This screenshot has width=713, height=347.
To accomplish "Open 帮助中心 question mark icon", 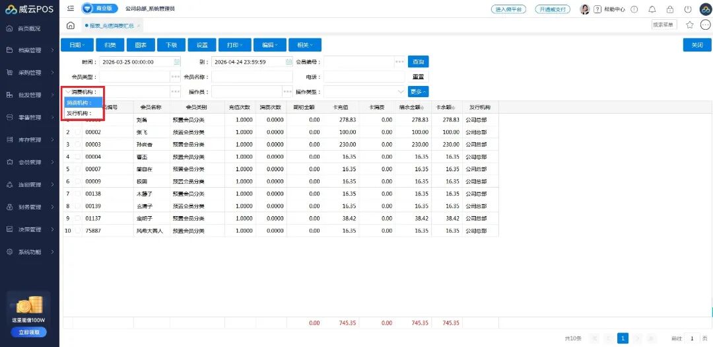I will point(598,9).
